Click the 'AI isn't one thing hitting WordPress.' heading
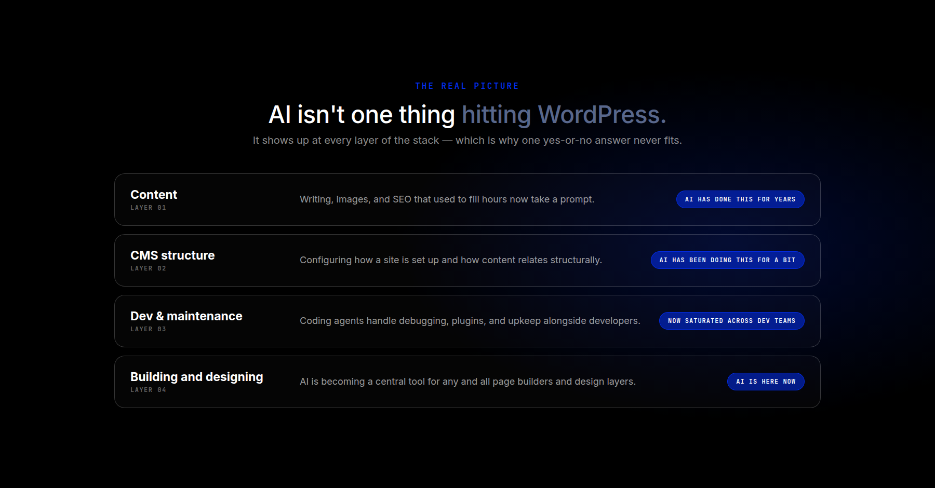 pyautogui.click(x=467, y=115)
